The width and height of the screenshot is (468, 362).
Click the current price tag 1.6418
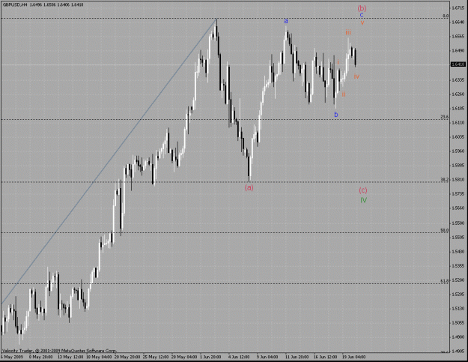[x=458, y=64]
